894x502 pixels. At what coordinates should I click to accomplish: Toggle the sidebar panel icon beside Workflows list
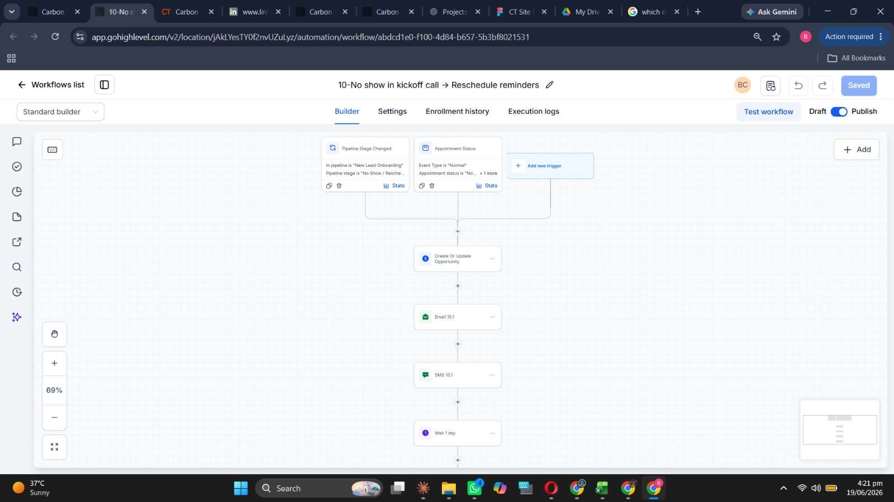104,85
